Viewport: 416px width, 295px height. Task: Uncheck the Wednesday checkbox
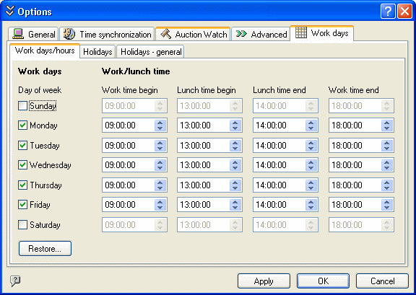[x=22, y=165]
